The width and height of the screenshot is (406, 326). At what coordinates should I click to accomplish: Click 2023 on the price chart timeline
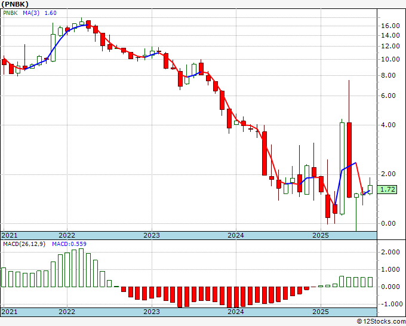click(152, 235)
